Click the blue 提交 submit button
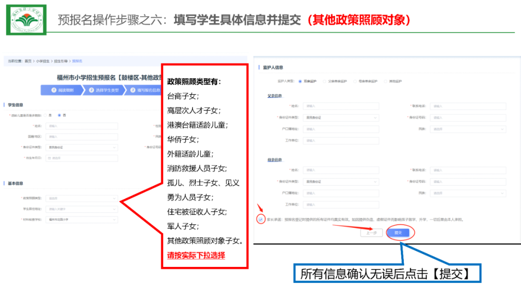The image size is (521, 293). point(398,233)
